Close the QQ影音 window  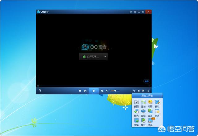(148, 12)
